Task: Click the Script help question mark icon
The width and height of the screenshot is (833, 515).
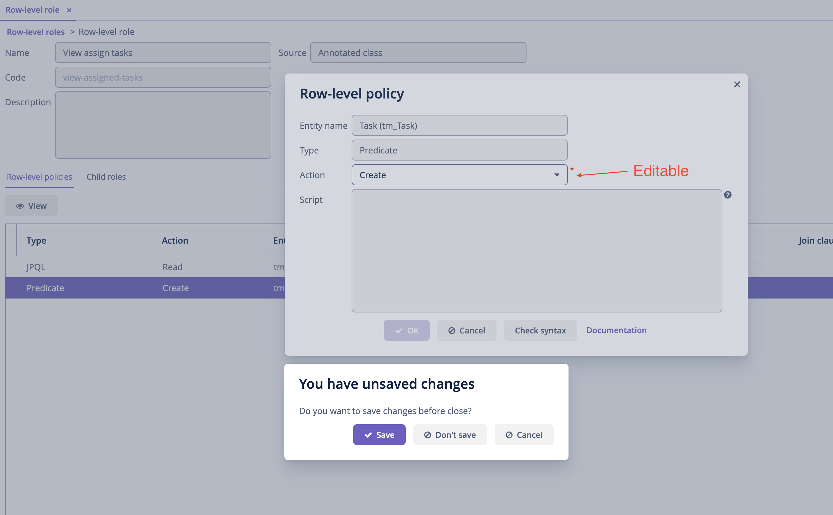Action: pyautogui.click(x=727, y=195)
